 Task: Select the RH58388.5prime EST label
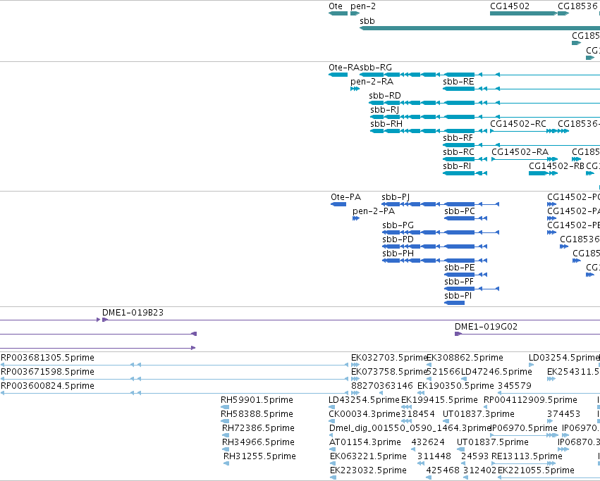[x=257, y=415]
